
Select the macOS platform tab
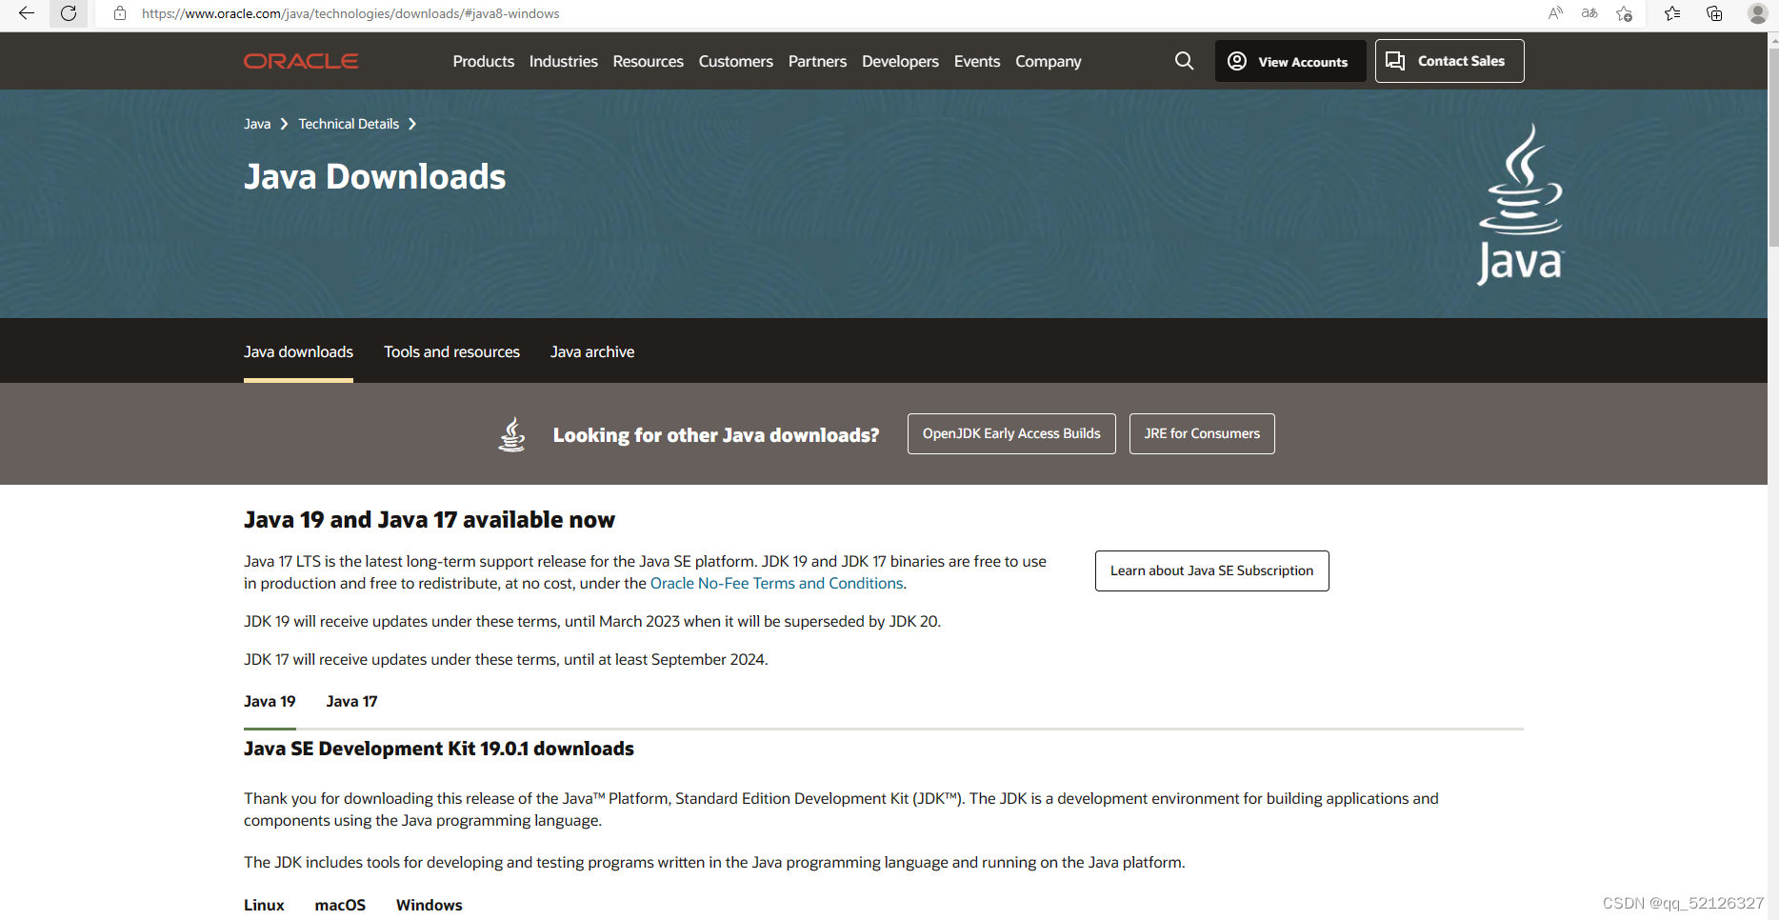[340, 905]
